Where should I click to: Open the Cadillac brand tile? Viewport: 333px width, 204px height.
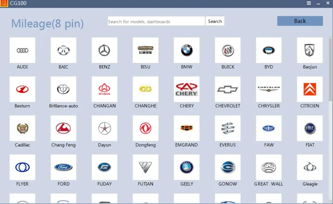22,128
